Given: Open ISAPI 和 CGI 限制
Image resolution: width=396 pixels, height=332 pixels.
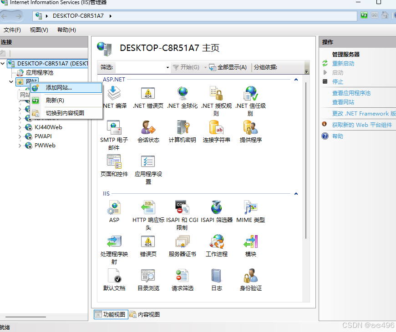Looking at the screenshot, I should [x=182, y=215].
